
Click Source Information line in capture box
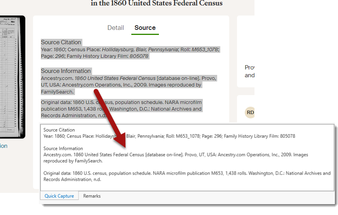(x=63, y=149)
